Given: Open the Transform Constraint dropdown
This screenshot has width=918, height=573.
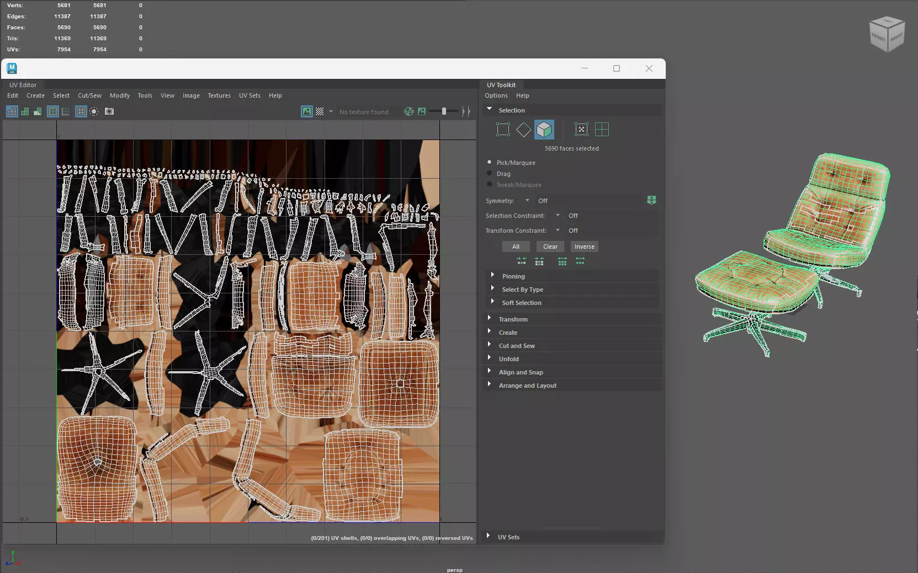Looking at the screenshot, I should (558, 231).
